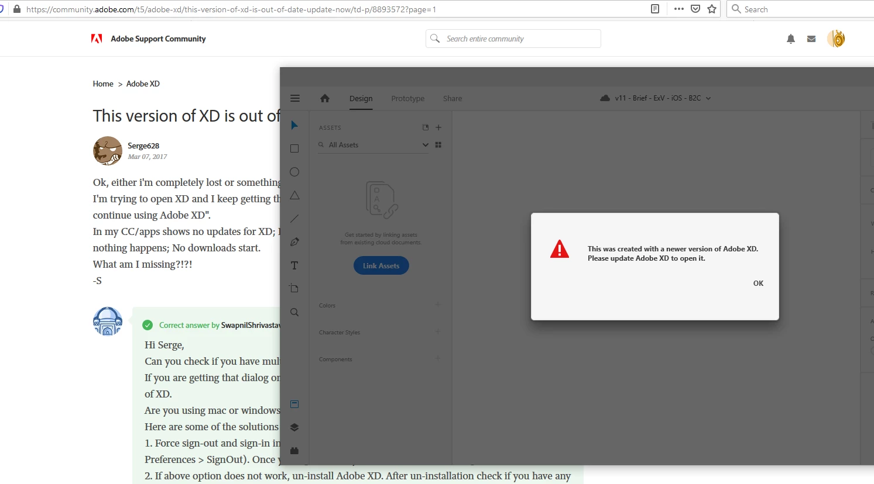Pick the Polygon triangle tool
Screen dimensions: 874x484
pyautogui.click(x=294, y=195)
